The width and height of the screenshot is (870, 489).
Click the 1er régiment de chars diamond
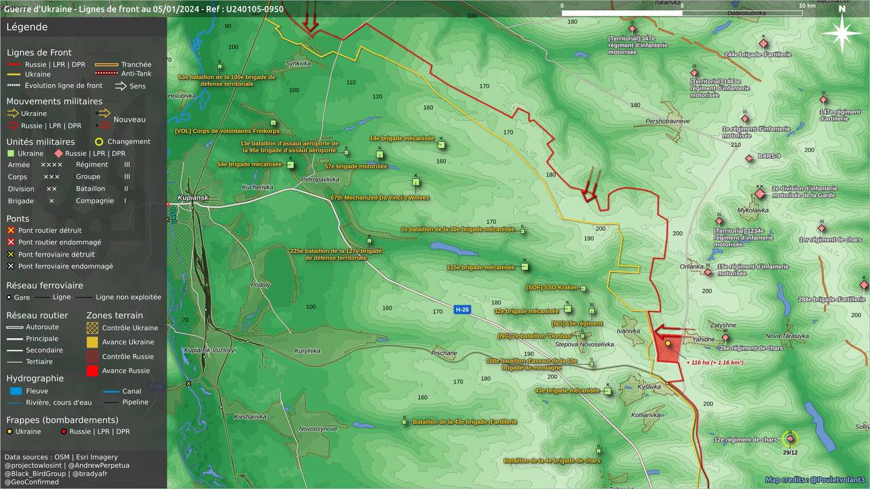click(822, 228)
